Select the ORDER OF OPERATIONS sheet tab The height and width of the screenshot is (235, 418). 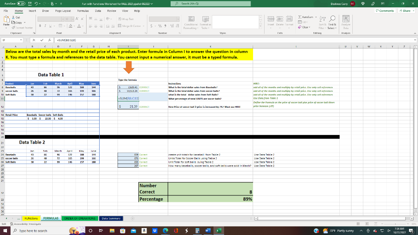[x=80, y=219]
